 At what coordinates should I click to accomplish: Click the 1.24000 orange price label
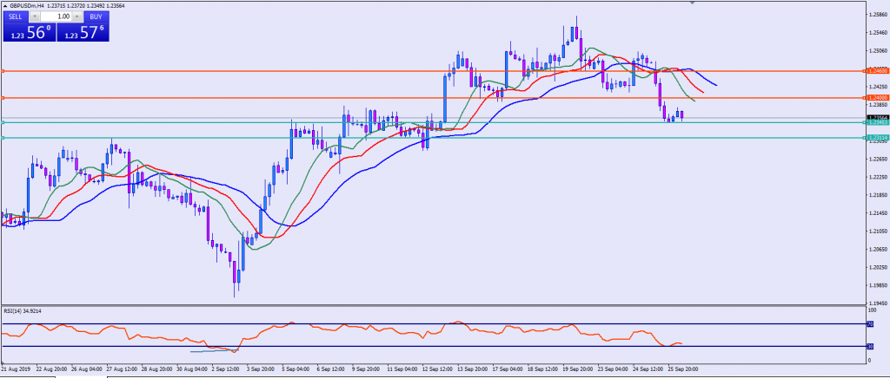876,98
